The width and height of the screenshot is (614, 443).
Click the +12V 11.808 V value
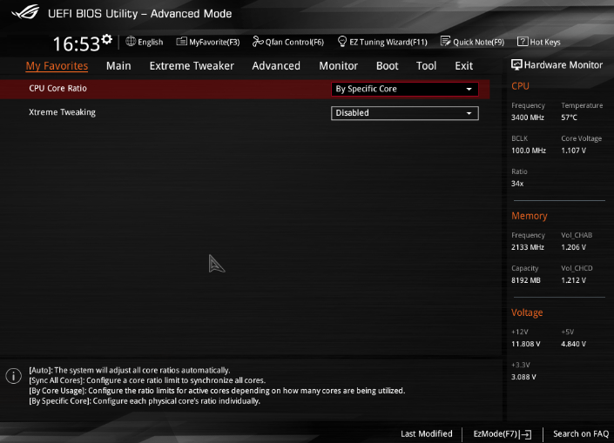pyautogui.click(x=525, y=344)
